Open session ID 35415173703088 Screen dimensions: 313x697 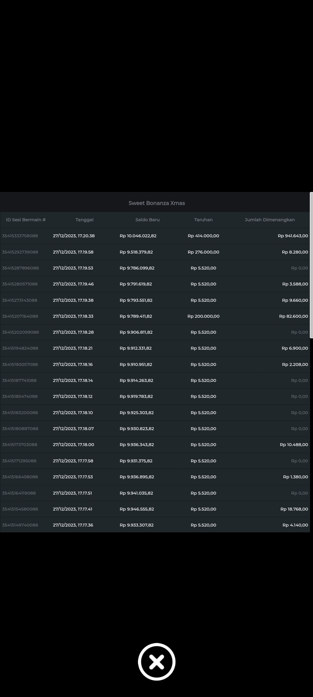[20, 445]
